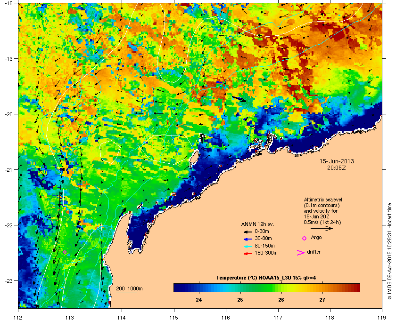Click the cyan 200 1000m bathymetry line sample
This screenshot has height=320, width=396.
pos(127,293)
